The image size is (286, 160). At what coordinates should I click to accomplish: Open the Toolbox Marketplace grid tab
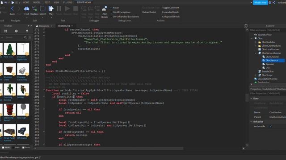[x=6, y=31]
